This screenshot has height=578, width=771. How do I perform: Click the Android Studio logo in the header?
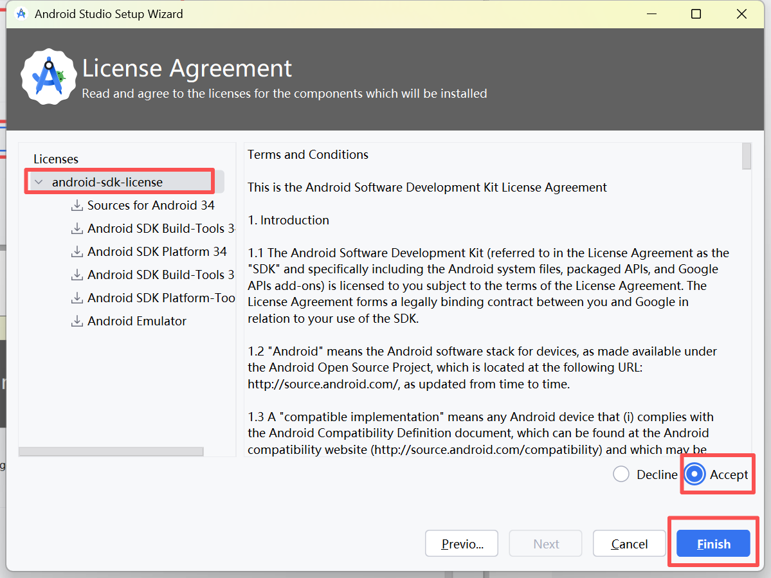pyautogui.click(x=49, y=76)
